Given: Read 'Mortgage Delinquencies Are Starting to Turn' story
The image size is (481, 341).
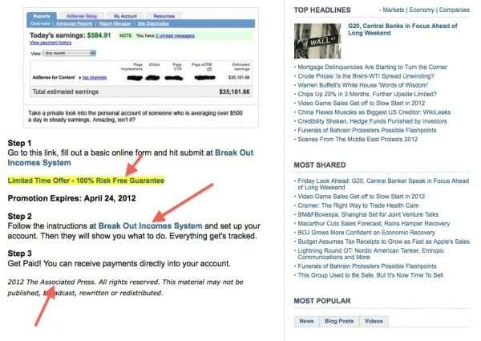Looking at the screenshot, I should coord(373,67).
